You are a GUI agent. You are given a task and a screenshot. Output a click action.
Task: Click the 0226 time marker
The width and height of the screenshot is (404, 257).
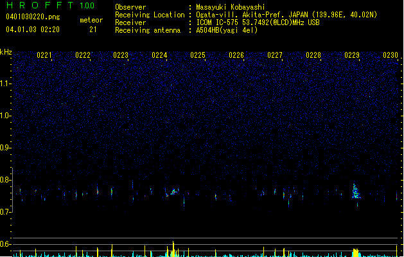coord(236,55)
